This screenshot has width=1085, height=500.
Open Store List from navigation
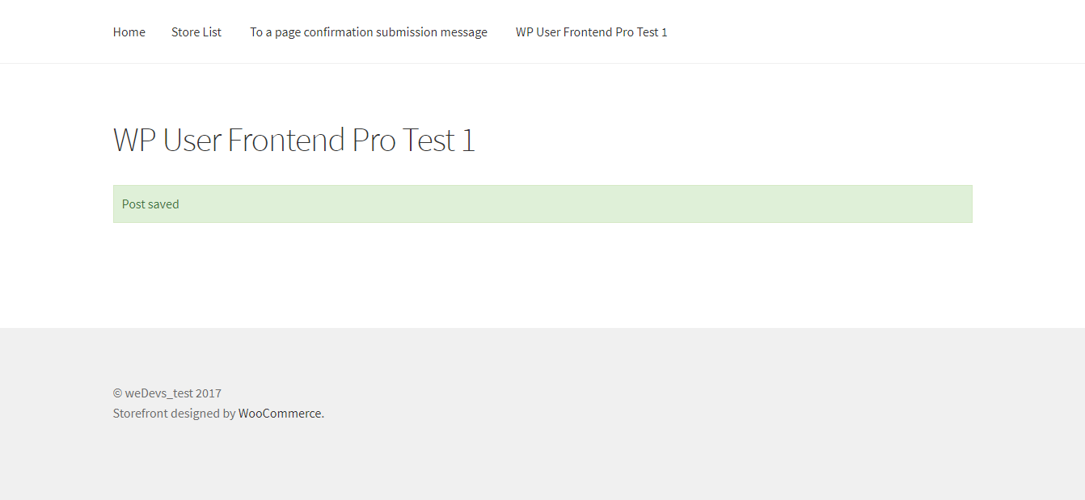(196, 32)
